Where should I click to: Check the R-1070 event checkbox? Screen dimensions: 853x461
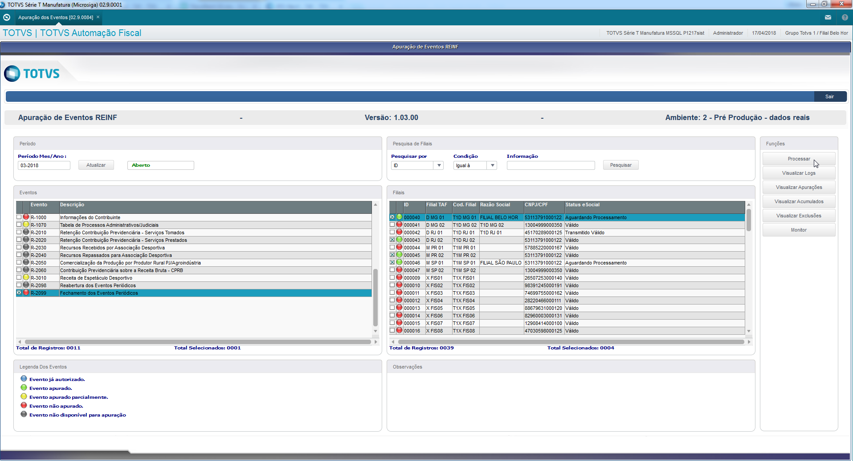coord(19,225)
